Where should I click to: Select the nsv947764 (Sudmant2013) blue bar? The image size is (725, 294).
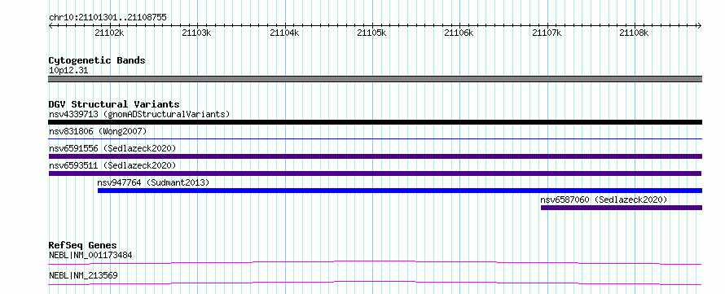click(400, 191)
